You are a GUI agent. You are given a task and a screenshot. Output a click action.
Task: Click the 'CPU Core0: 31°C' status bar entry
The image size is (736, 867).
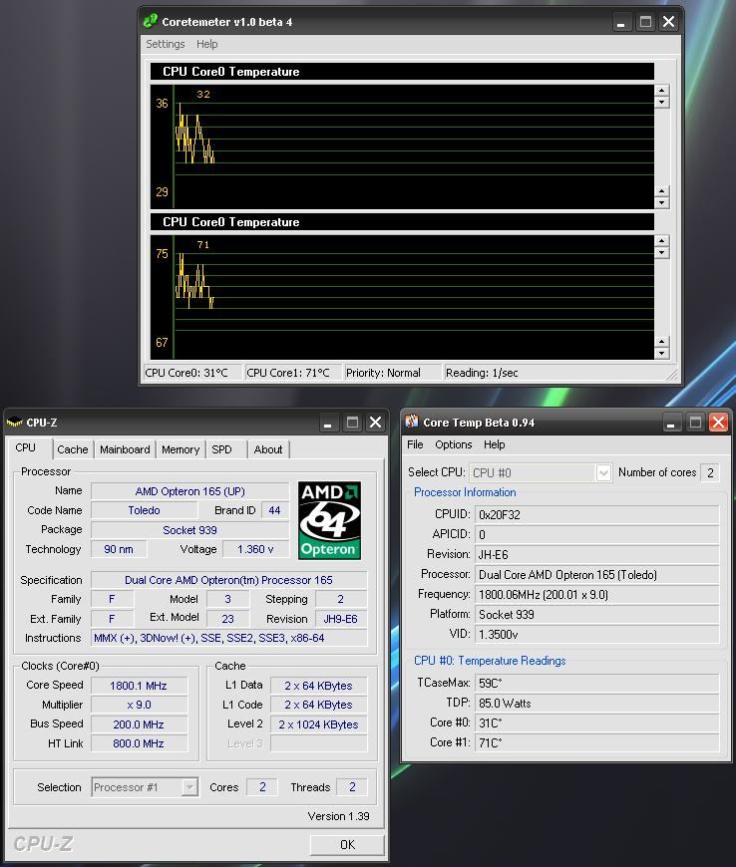192,373
